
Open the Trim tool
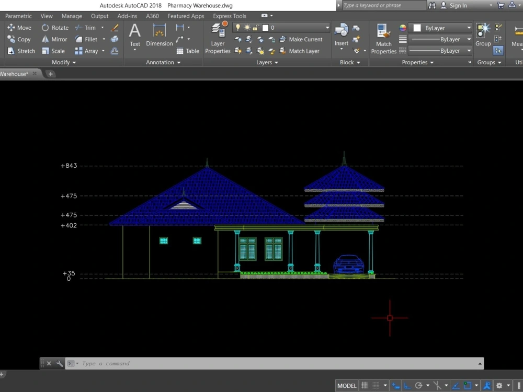tap(88, 27)
